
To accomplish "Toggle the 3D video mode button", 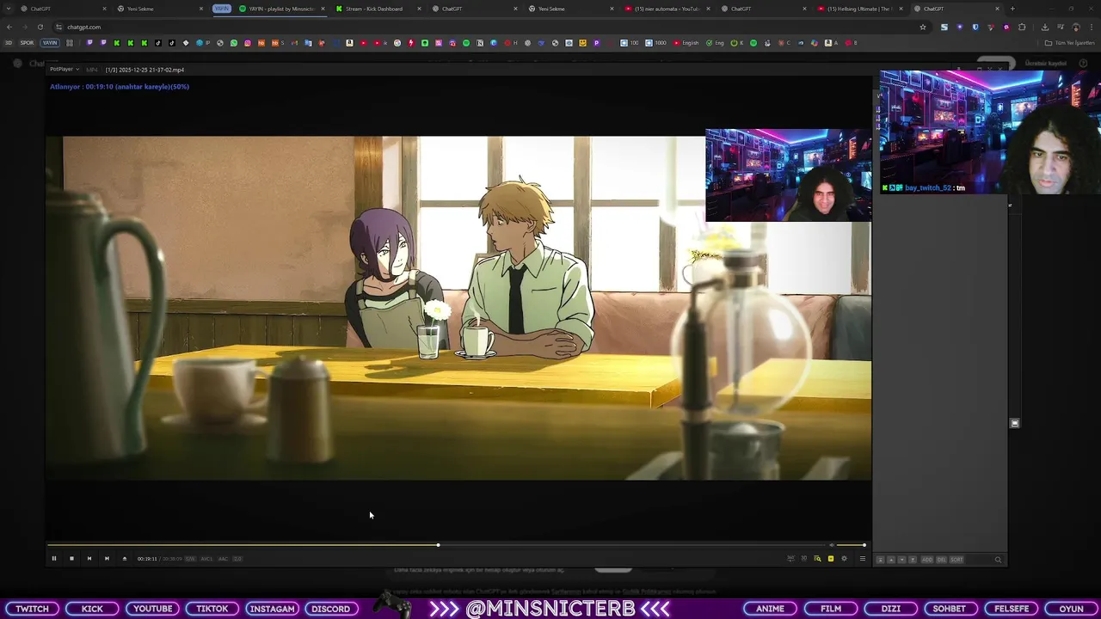I will [x=804, y=559].
